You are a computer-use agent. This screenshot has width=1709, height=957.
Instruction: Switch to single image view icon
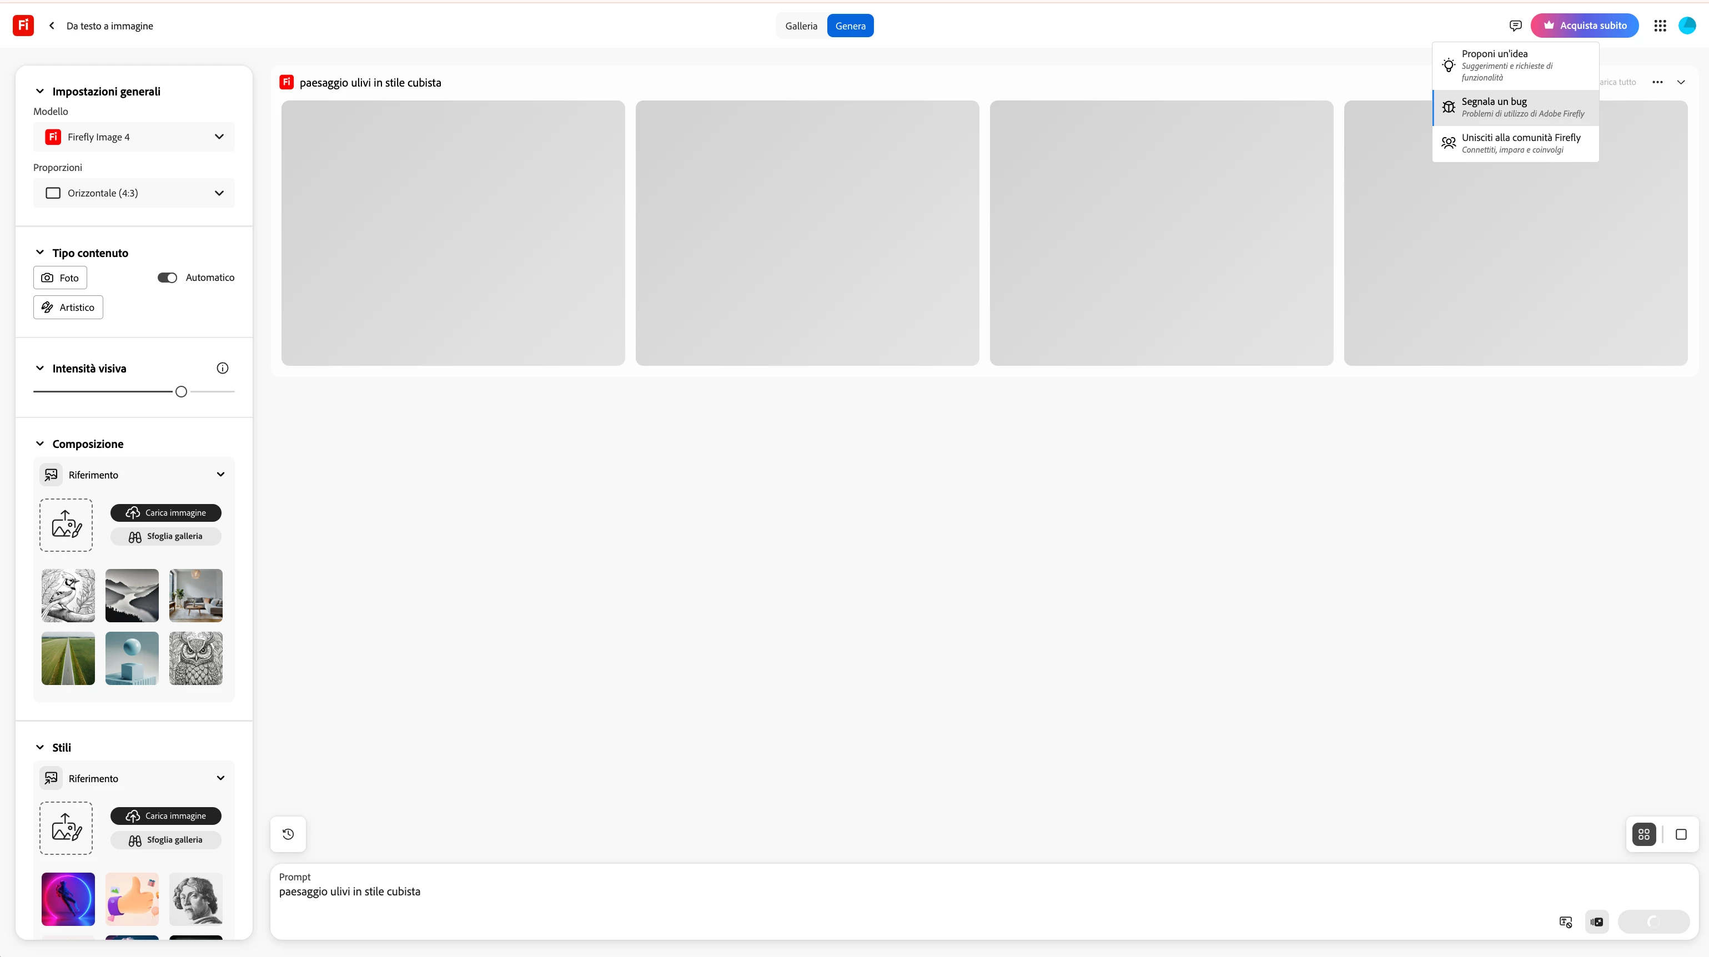(x=1681, y=834)
